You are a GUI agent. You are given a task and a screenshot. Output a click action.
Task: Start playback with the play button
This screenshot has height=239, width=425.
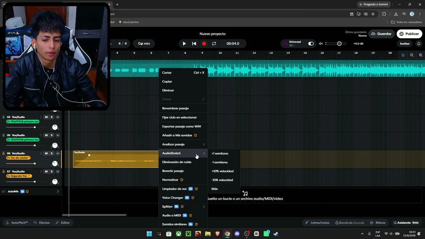(184, 43)
